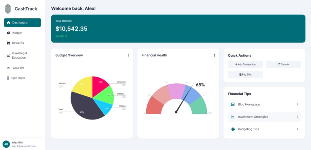Open the Investment Strategies tip link
311x150 pixels.
point(264,117)
